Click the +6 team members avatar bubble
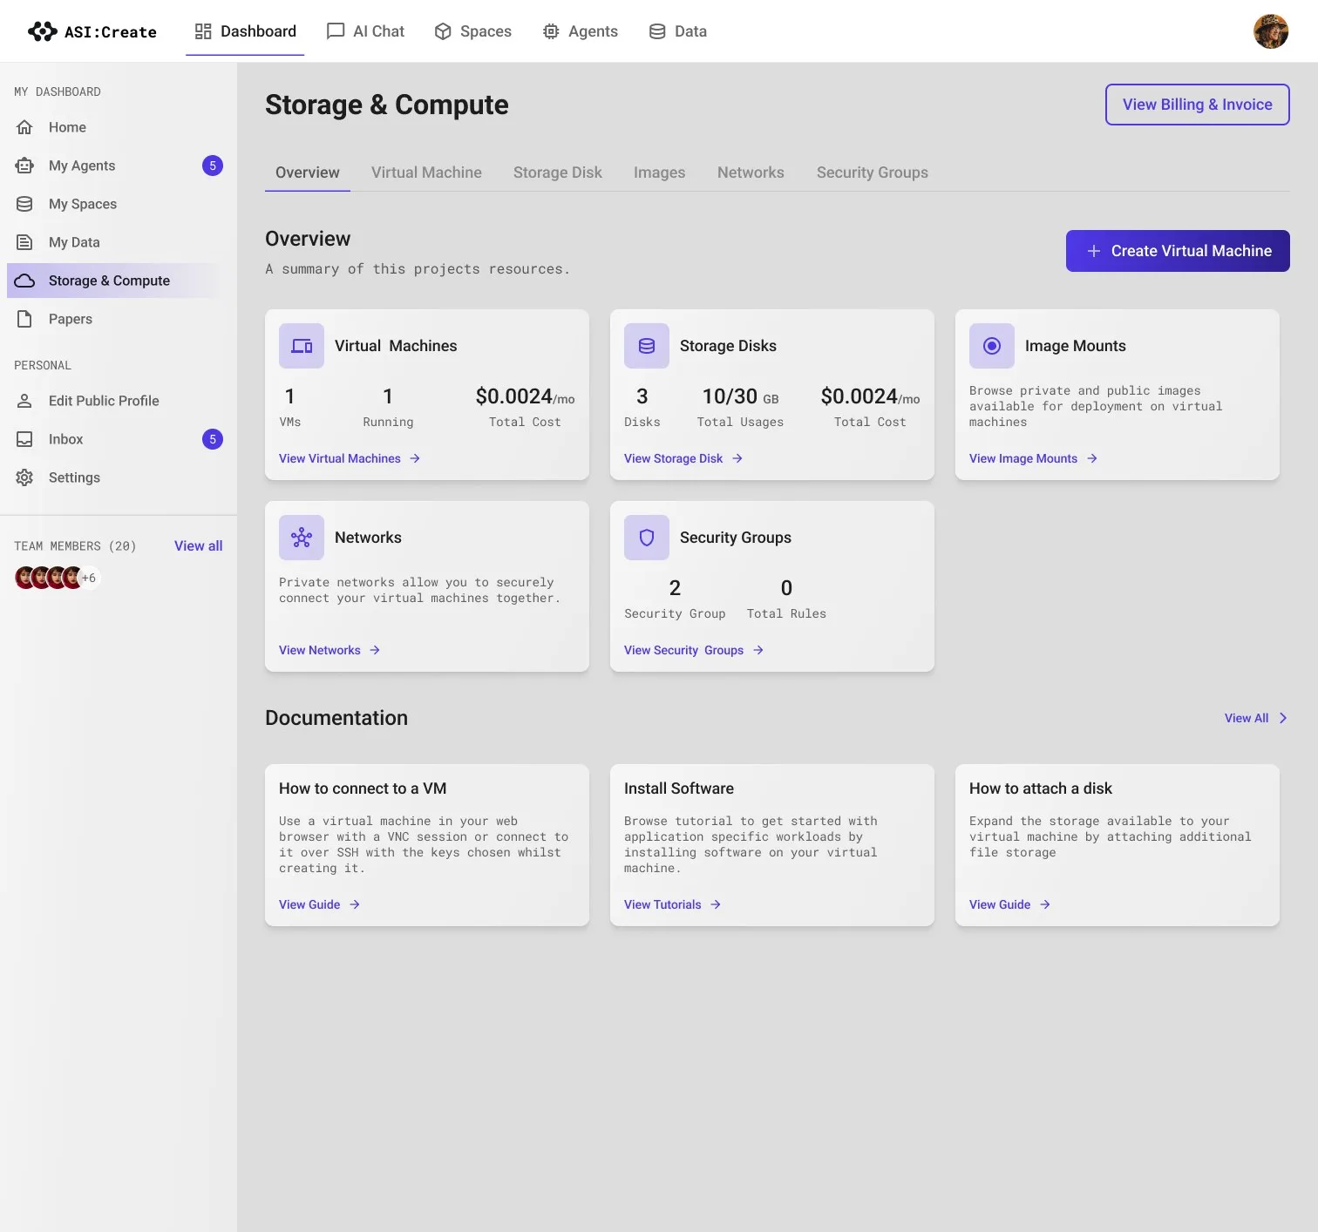Image resolution: width=1318 pixels, height=1232 pixels. point(89,578)
